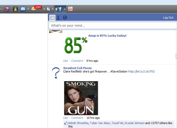The height and width of the screenshot is (128, 177).
Task: Click the question mark profile picture
Action: coord(56,73)
